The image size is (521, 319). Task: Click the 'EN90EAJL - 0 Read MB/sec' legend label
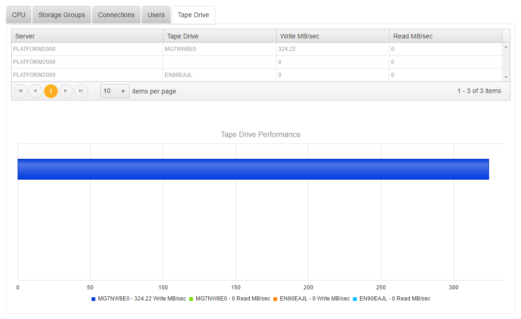395,299
